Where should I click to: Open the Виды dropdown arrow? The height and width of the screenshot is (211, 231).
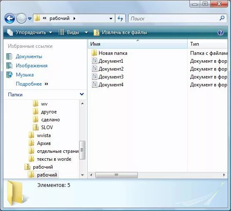click(86, 32)
